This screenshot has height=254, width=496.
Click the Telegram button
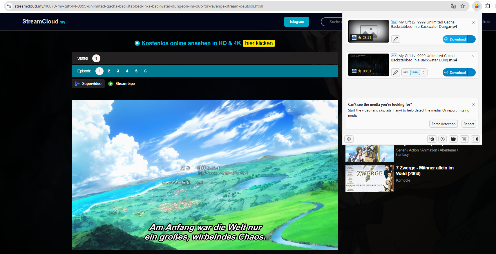point(296,22)
